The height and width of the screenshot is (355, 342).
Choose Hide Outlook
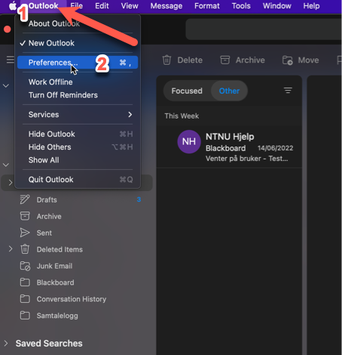78,134
